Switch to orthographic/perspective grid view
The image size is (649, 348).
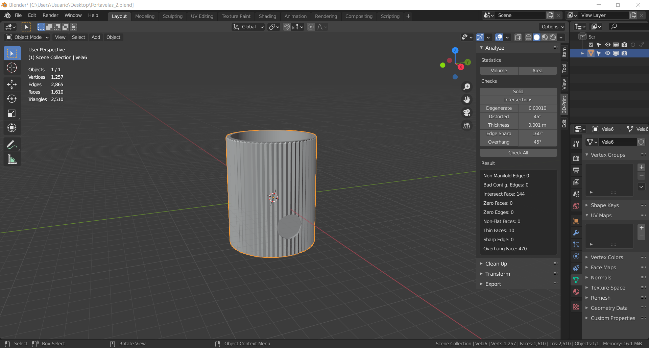click(467, 125)
